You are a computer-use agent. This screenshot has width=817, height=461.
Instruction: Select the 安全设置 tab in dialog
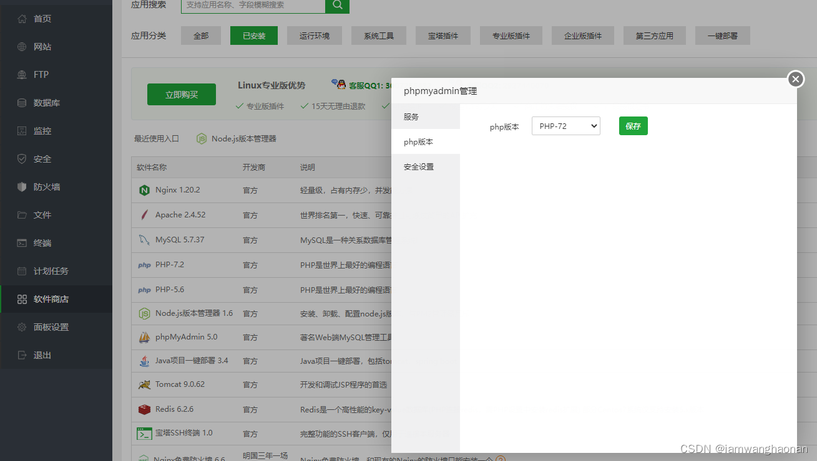point(426,166)
